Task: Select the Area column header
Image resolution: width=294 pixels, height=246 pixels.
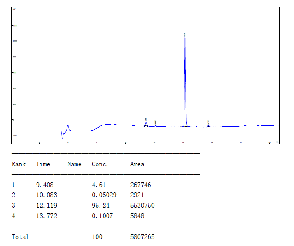Action: click(137, 164)
